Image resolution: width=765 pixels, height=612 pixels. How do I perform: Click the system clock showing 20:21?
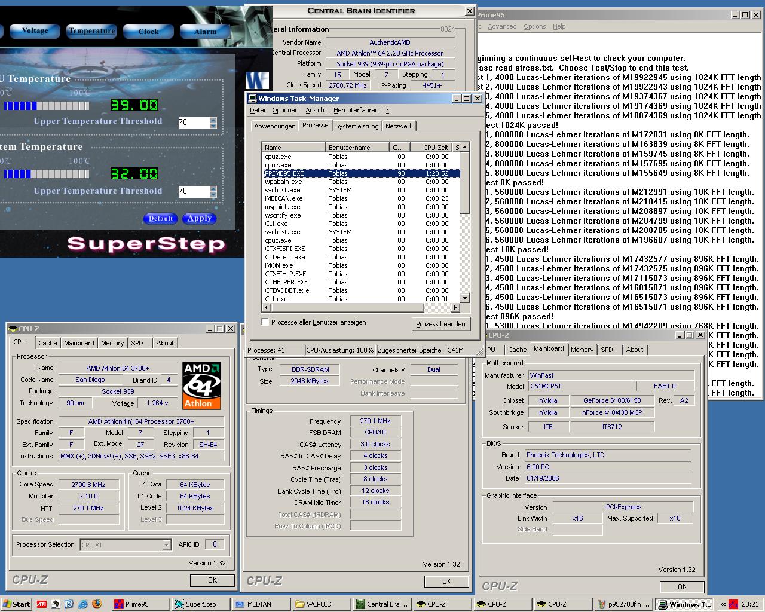coord(749,604)
